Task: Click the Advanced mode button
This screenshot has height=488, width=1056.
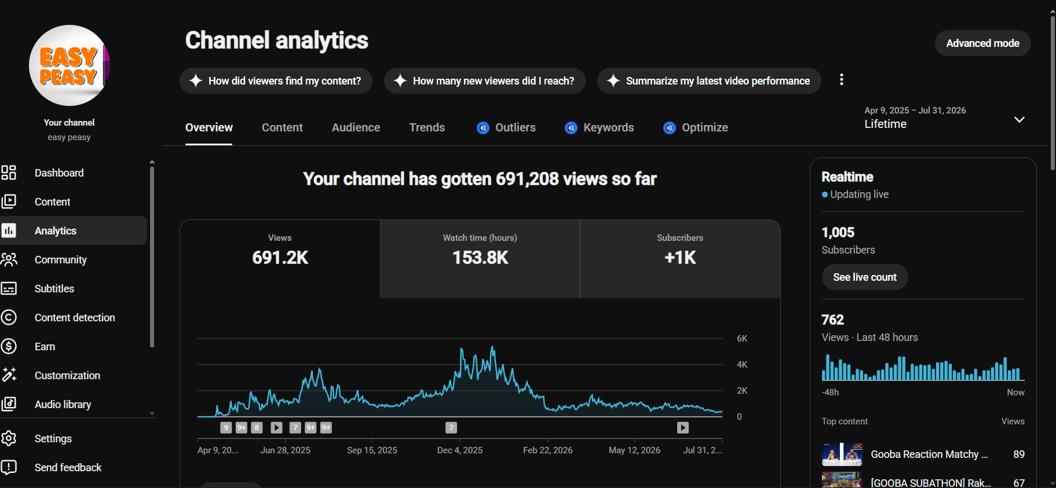Action: (x=982, y=43)
